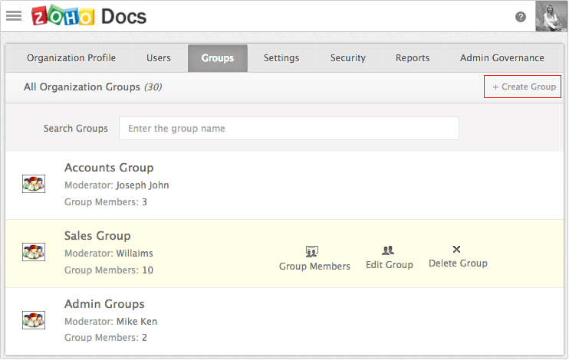
Task: Click the Accounts Group avatar icon
Action: click(x=34, y=184)
